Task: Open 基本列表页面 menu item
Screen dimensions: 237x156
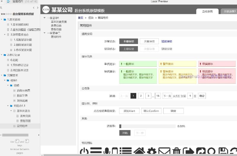Action: tap(59, 22)
